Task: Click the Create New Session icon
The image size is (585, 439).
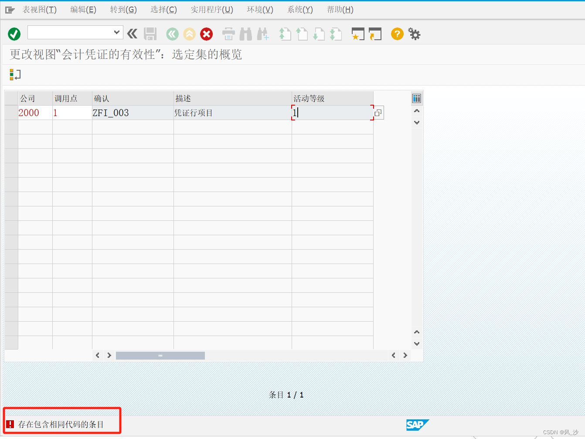Action: [358, 34]
